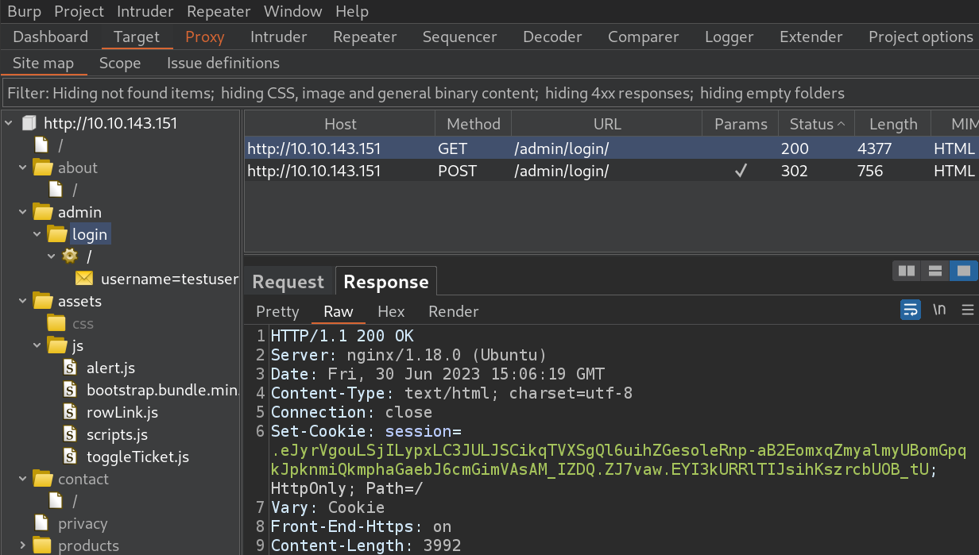Select the GET /admin/login/ request row
This screenshot has width=979, height=555.
(611, 148)
